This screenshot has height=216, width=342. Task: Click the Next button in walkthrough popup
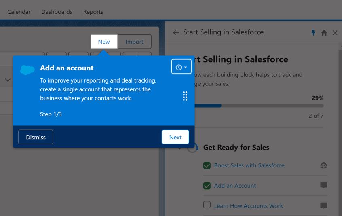[x=175, y=137]
